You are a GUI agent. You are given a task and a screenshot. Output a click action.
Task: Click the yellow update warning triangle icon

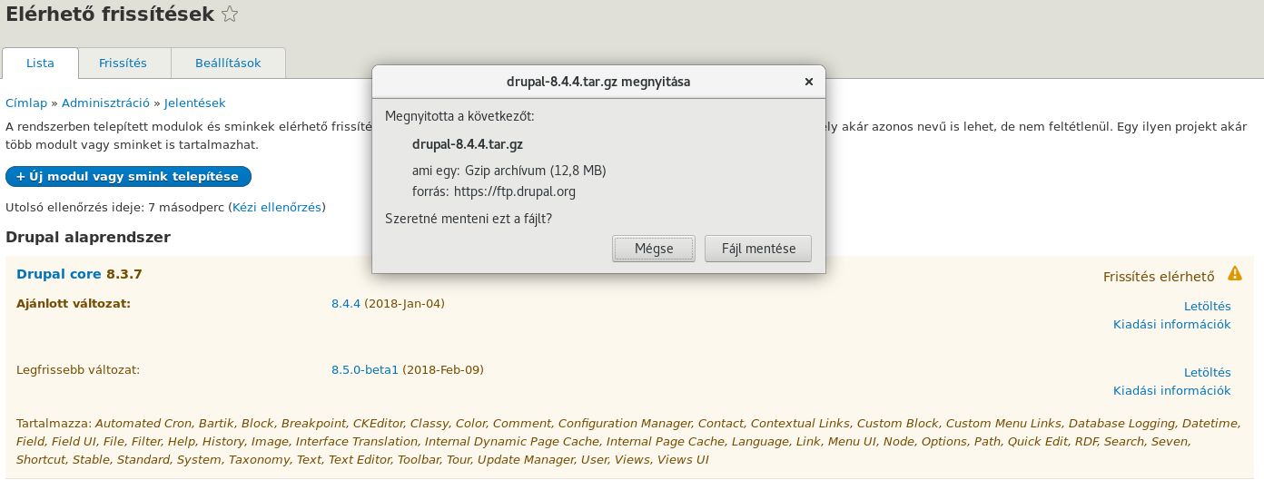tap(1235, 273)
